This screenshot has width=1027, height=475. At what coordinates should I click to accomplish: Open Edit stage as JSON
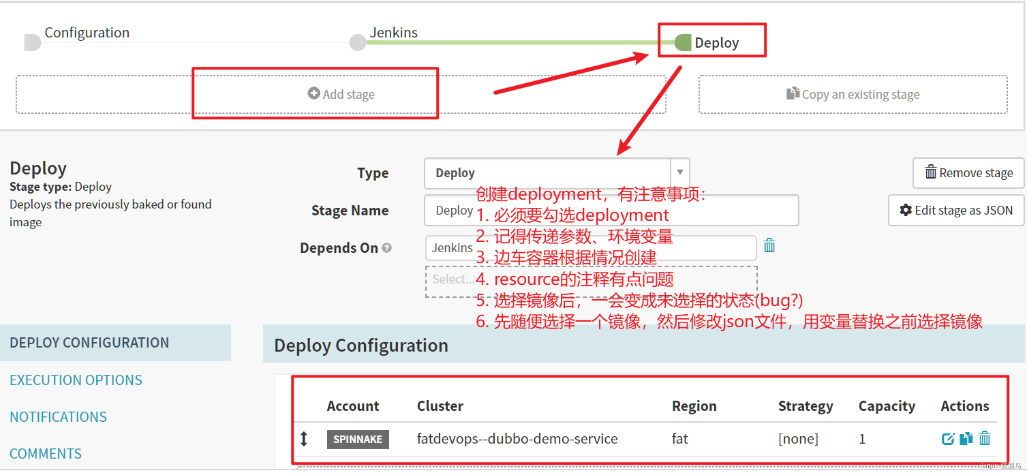coord(955,210)
